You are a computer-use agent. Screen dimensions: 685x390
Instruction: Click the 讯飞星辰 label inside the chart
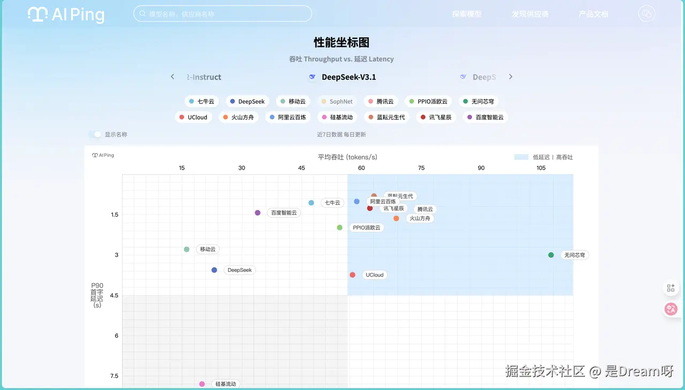[393, 208]
